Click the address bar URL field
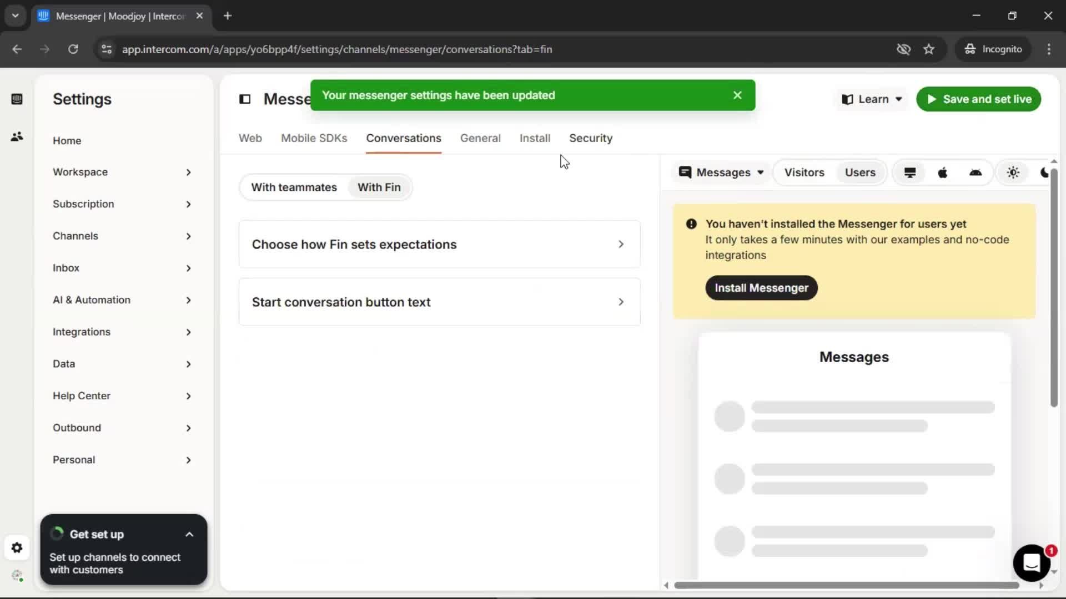The width and height of the screenshot is (1066, 599). pyautogui.click(x=337, y=49)
